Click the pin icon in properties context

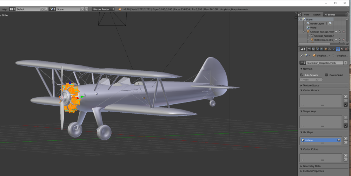click(301, 55)
